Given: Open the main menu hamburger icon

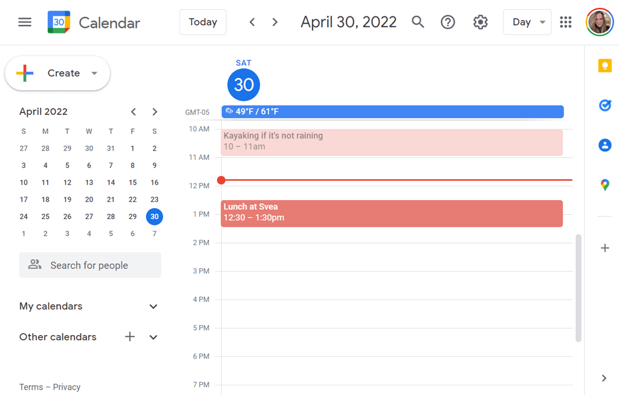Looking at the screenshot, I should point(25,22).
